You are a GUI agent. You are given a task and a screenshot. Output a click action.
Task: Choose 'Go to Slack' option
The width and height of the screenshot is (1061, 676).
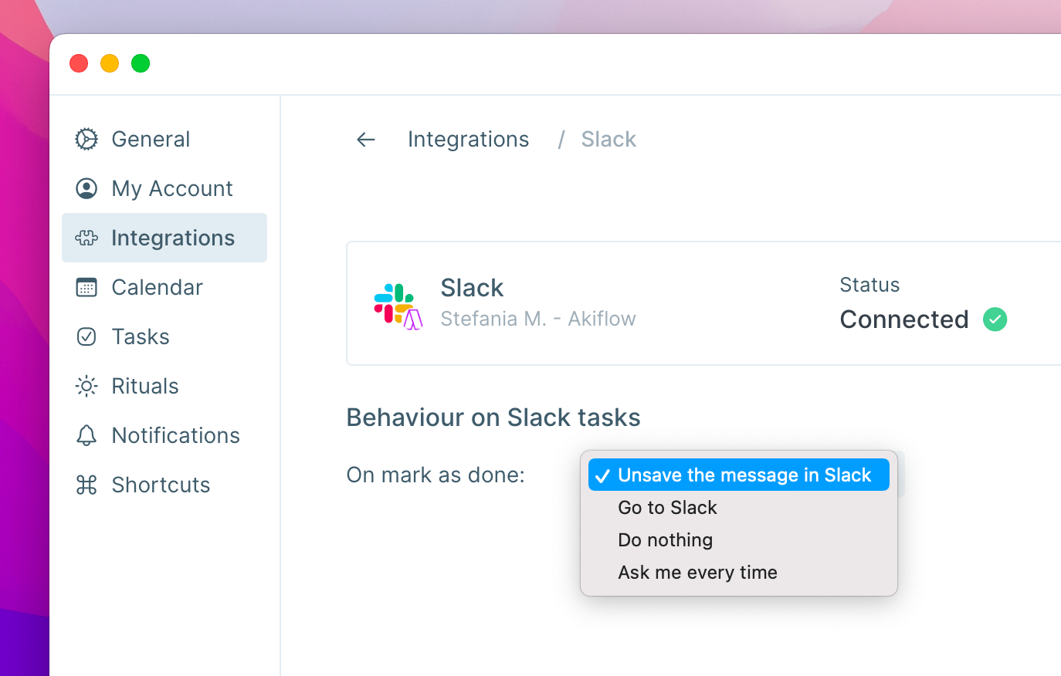pyautogui.click(x=739, y=507)
